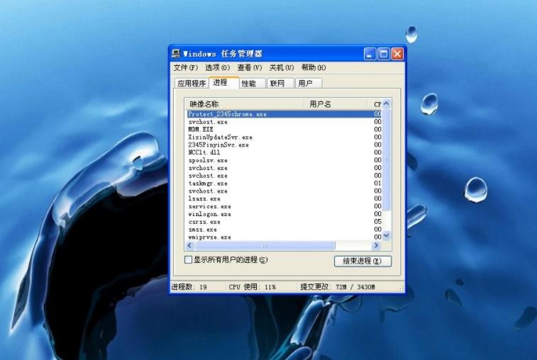Open the 选项(O) menu
Image resolution: width=537 pixels, height=360 pixels.
218,68
